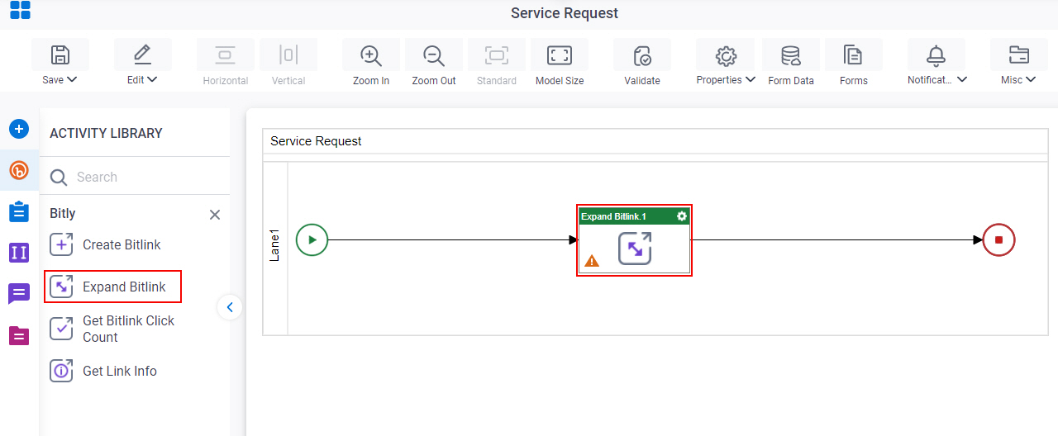
Task: Open the purple columns sidebar icon
Action: (19, 253)
